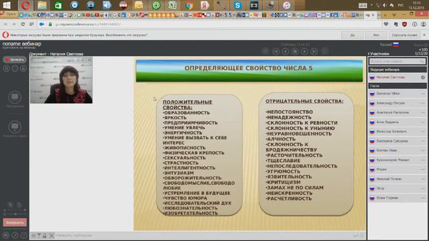Click the red shield adblock extension icon
The width and height of the screenshot is (429, 241).
[x=405, y=24]
